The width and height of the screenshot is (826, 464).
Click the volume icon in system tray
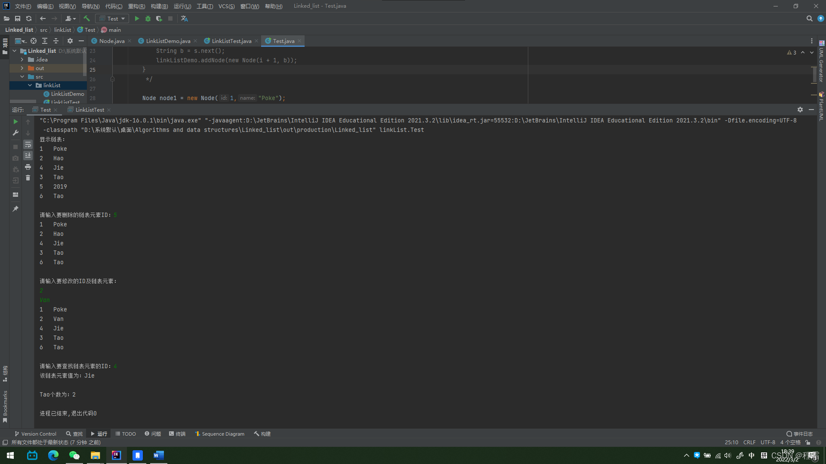pyautogui.click(x=727, y=455)
